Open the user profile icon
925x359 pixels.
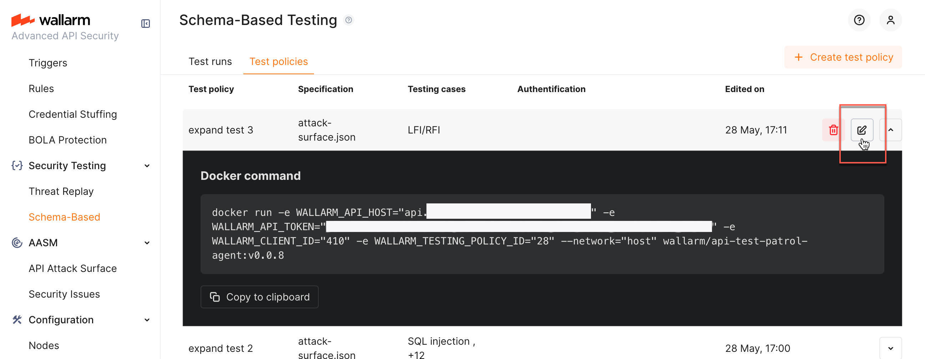891,20
